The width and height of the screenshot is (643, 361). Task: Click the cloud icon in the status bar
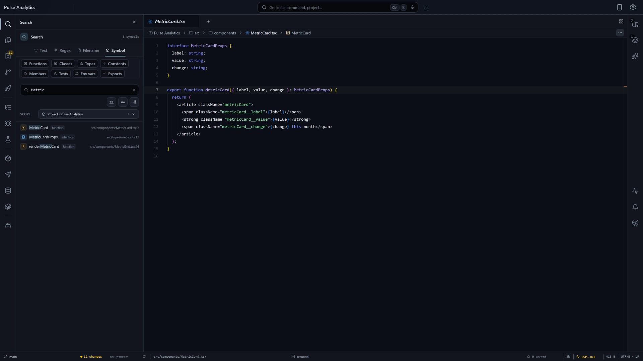click(568, 357)
